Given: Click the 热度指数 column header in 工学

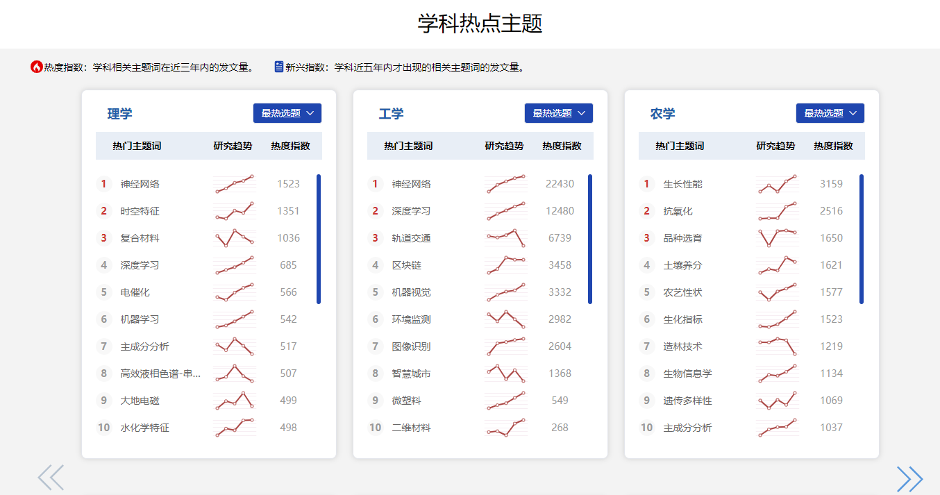Looking at the screenshot, I should point(562,146).
